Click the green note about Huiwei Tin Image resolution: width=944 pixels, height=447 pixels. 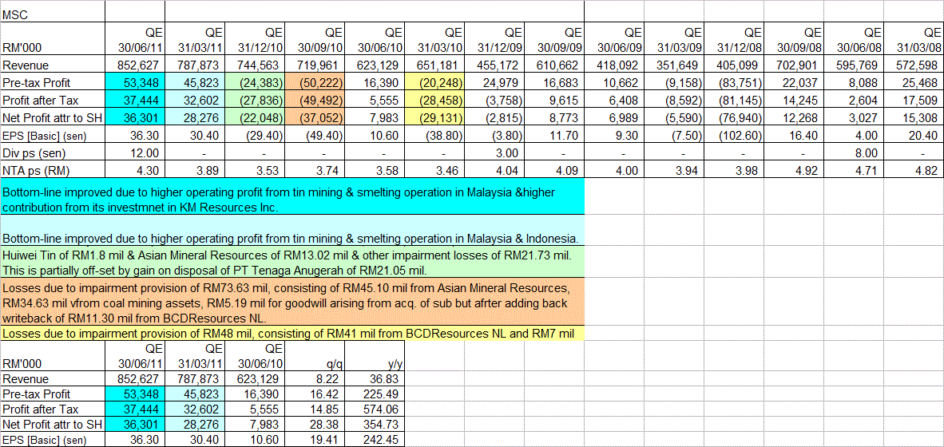292,260
